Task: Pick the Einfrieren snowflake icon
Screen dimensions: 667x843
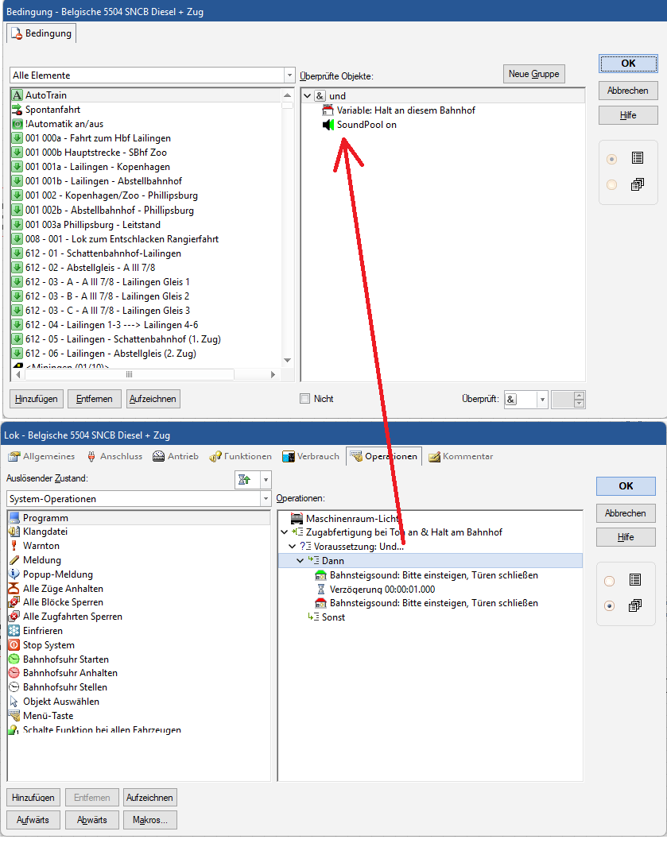Action: click(14, 631)
